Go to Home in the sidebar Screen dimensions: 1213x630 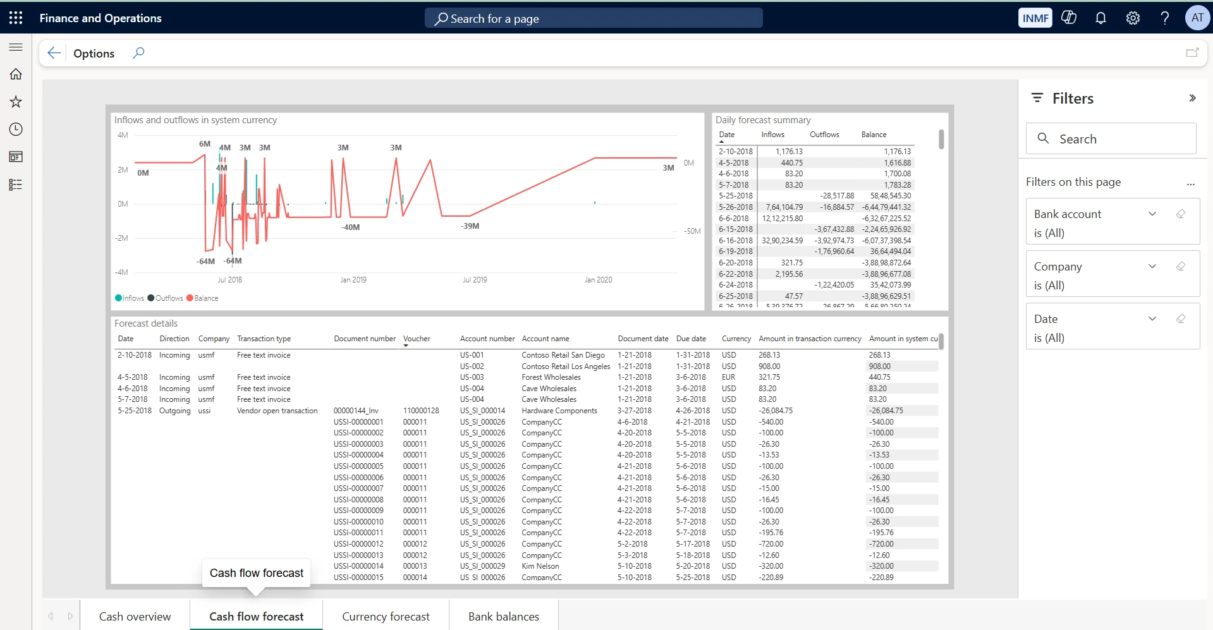tap(16, 74)
